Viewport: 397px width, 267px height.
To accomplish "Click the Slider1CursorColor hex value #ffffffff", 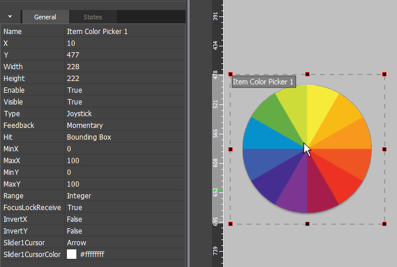I will [x=92, y=255].
